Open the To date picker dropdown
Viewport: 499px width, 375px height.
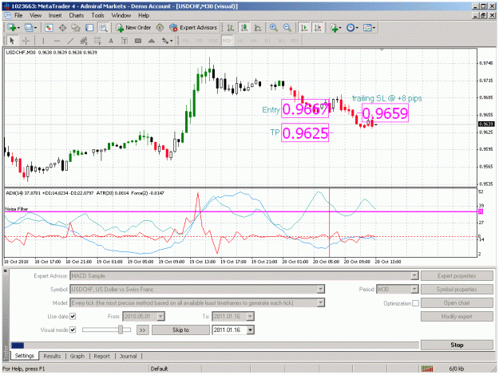[250, 317]
